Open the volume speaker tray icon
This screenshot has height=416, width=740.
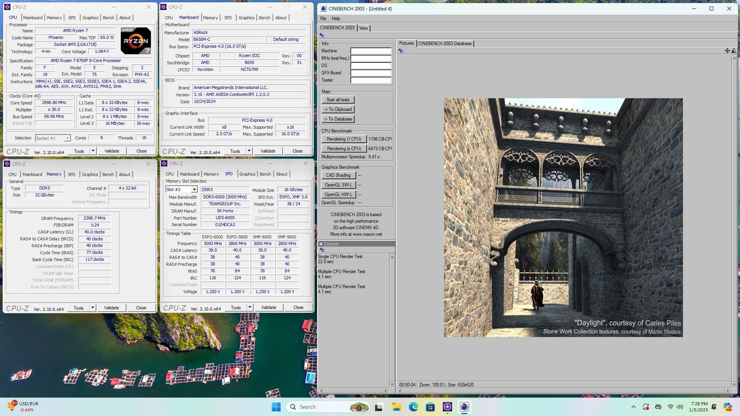[x=680, y=407]
